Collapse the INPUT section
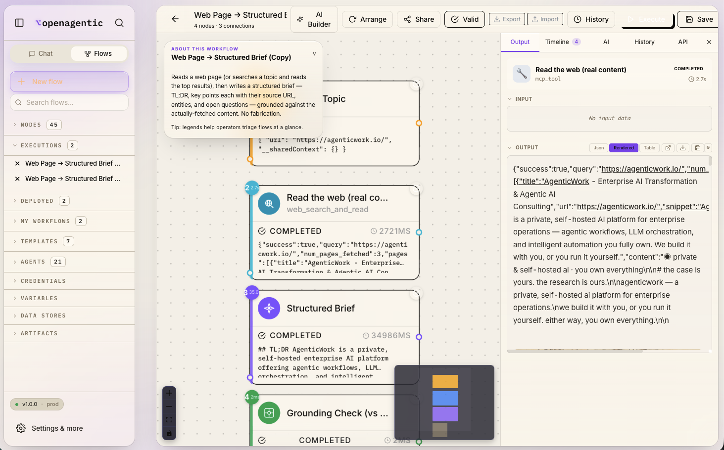724x450 pixels. (520, 99)
